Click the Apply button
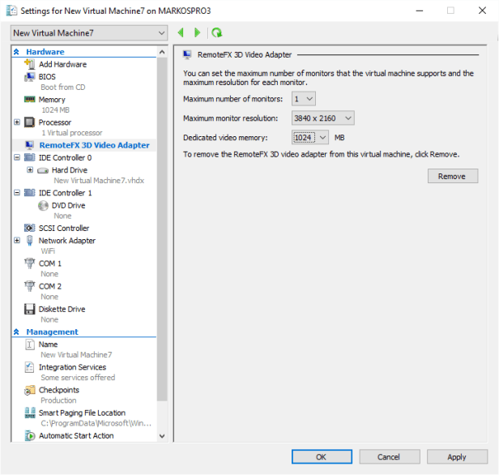Image resolution: width=499 pixels, height=475 pixels. click(x=456, y=457)
